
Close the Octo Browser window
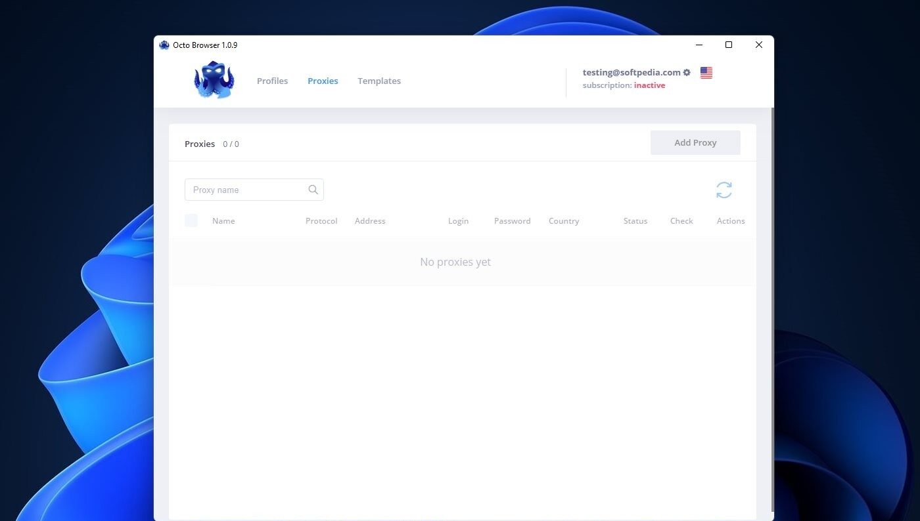[759, 45]
